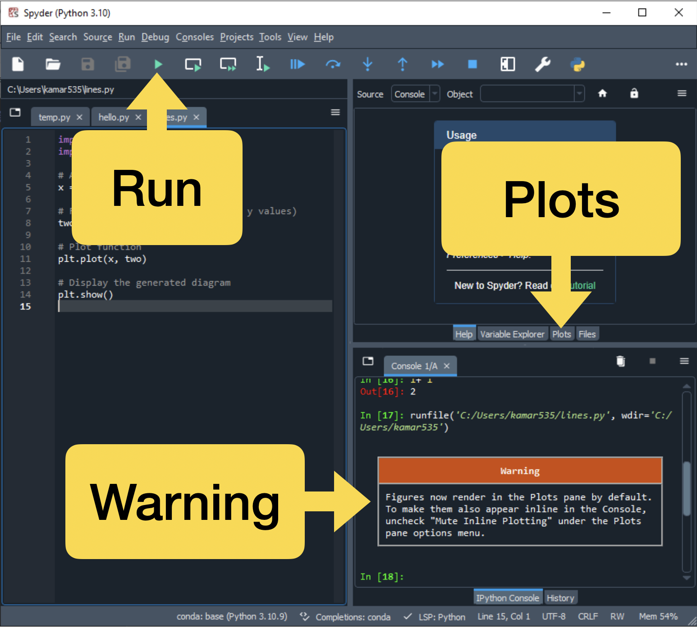
Task: Switch to the Plots tab
Action: [x=562, y=334]
